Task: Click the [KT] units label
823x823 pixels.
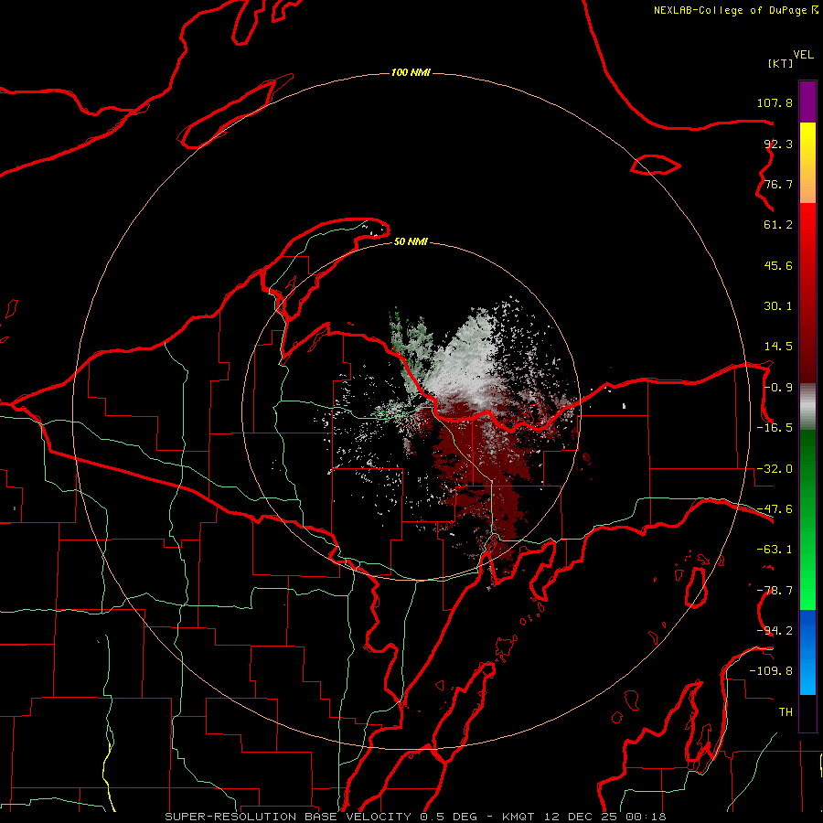Action: pos(781,63)
